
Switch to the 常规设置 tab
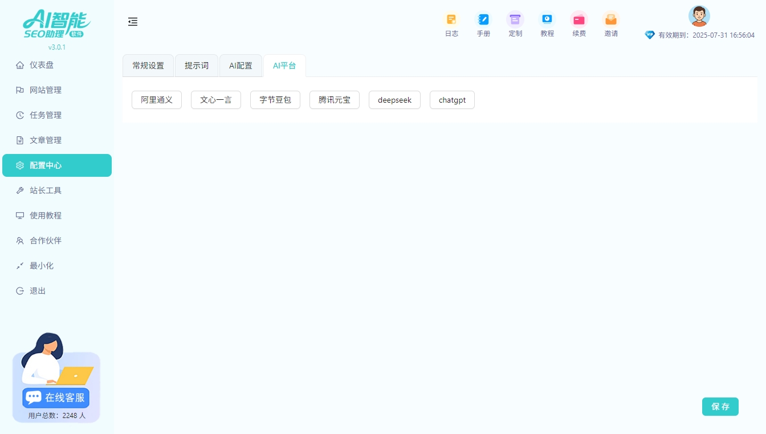(148, 66)
